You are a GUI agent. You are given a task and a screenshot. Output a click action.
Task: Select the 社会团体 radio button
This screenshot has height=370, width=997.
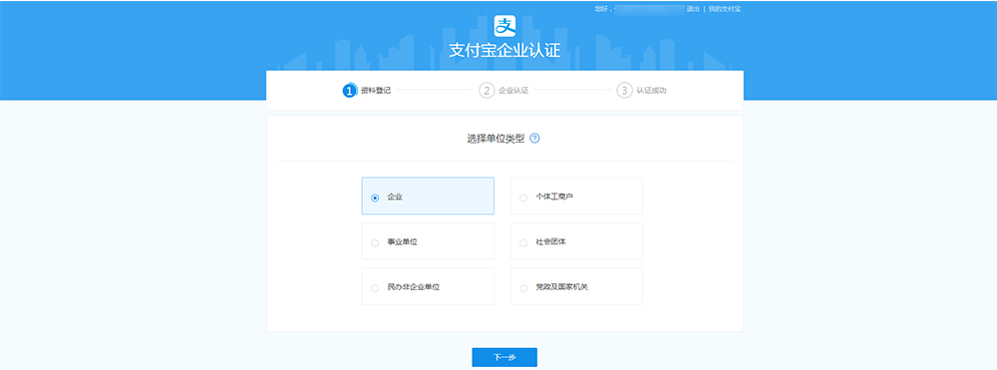click(x=523, y=243)
